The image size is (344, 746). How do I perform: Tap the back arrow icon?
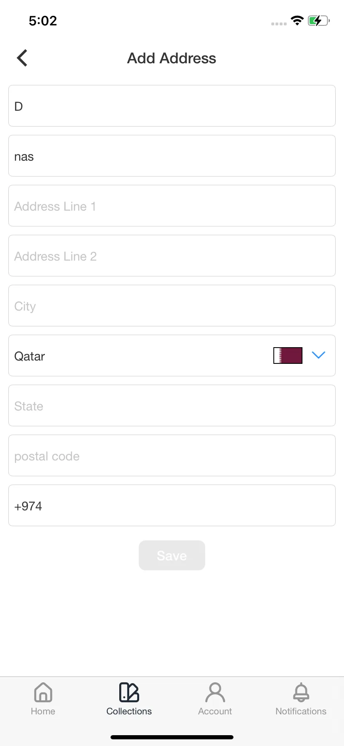[x=22, y=58]
